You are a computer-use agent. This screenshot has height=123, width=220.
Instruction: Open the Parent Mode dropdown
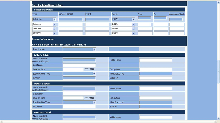tap(79, 49)
